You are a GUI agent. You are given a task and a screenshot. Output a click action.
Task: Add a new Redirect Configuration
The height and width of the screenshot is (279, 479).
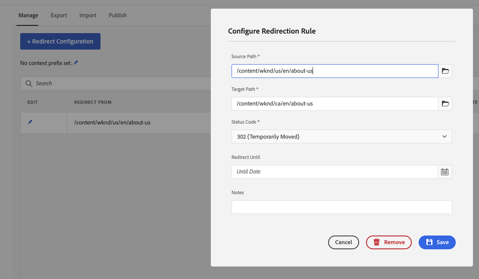(60, 41)
